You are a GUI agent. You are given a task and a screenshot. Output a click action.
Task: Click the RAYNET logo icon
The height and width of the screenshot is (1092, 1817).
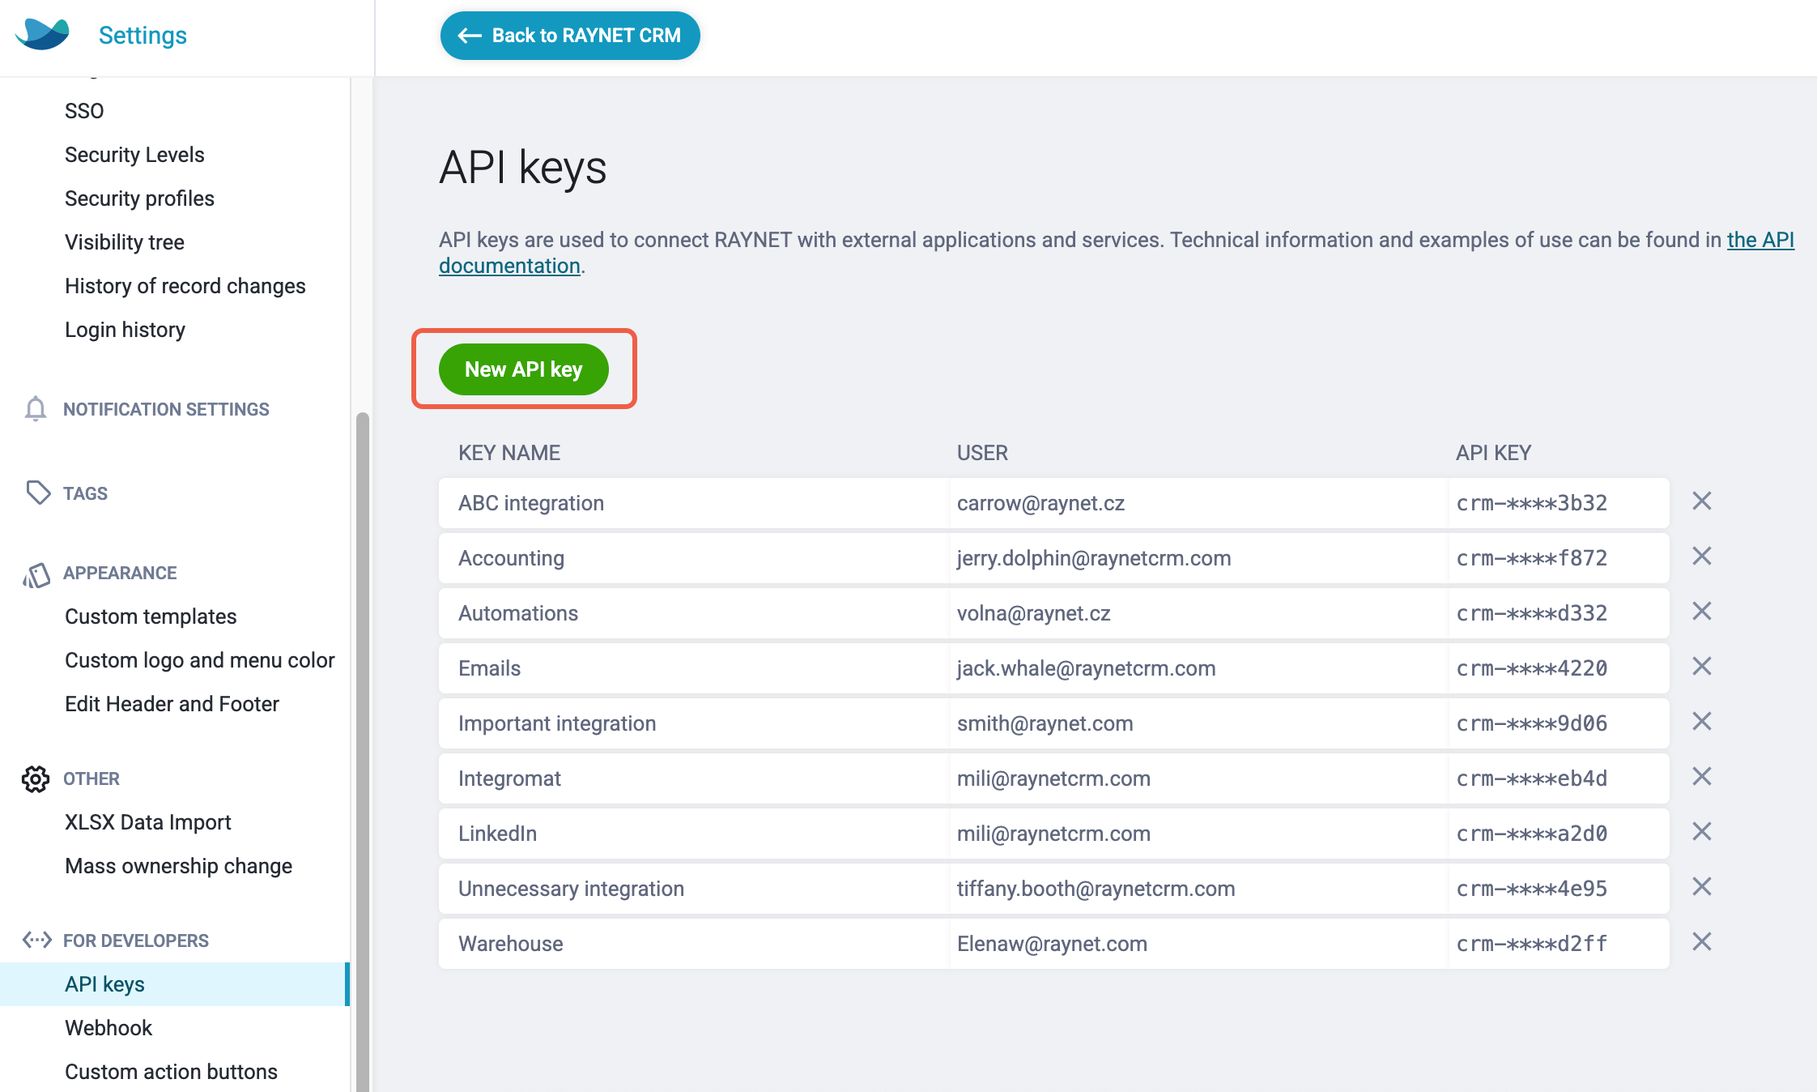tap(42, 34)
